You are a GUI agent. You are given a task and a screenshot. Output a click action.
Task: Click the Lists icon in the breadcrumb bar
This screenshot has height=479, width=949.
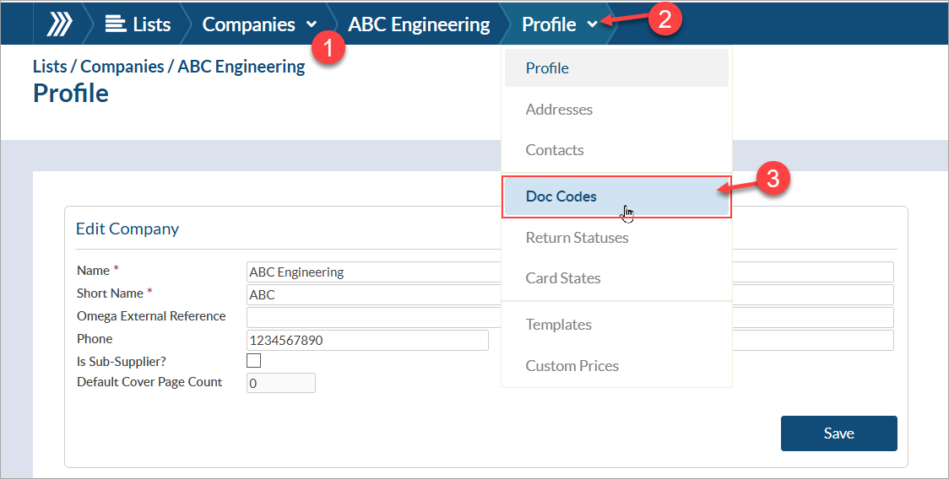point(116,24)
